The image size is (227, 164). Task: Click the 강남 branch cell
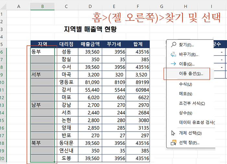[x=66, y=105]
